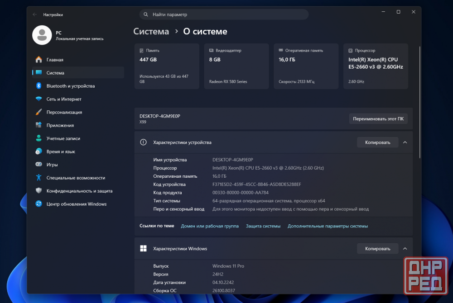
Task: Click the info icon beside Характеристики устройства
Action: [143, 142]
